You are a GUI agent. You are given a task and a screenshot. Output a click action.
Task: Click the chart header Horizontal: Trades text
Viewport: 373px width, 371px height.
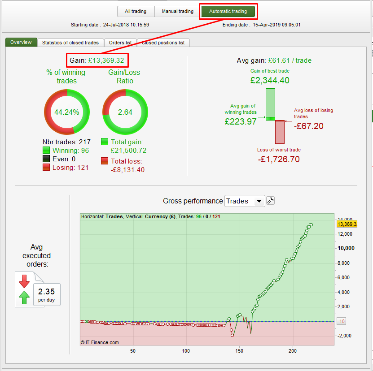[102, 216]
